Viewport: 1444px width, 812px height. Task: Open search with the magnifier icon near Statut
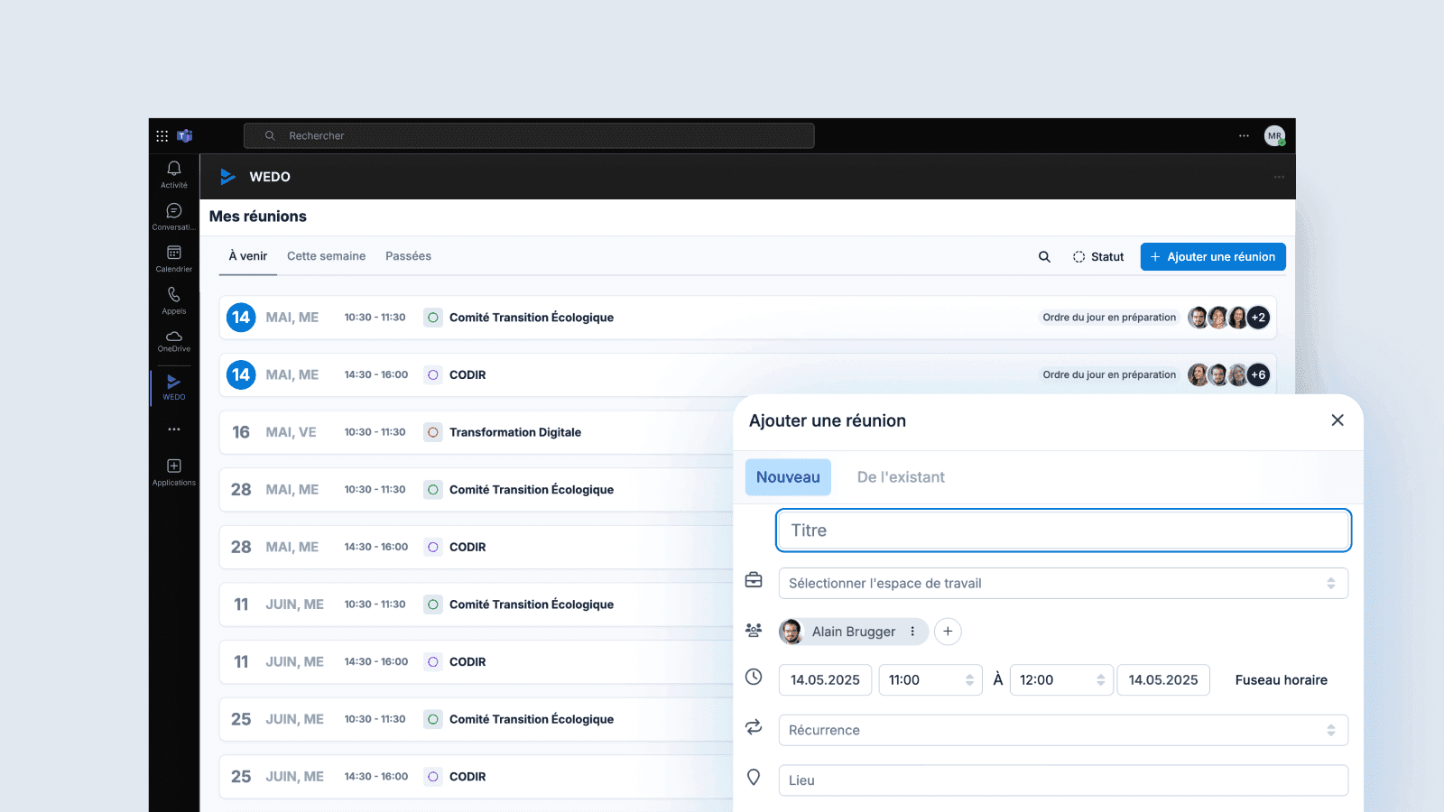1044,256
